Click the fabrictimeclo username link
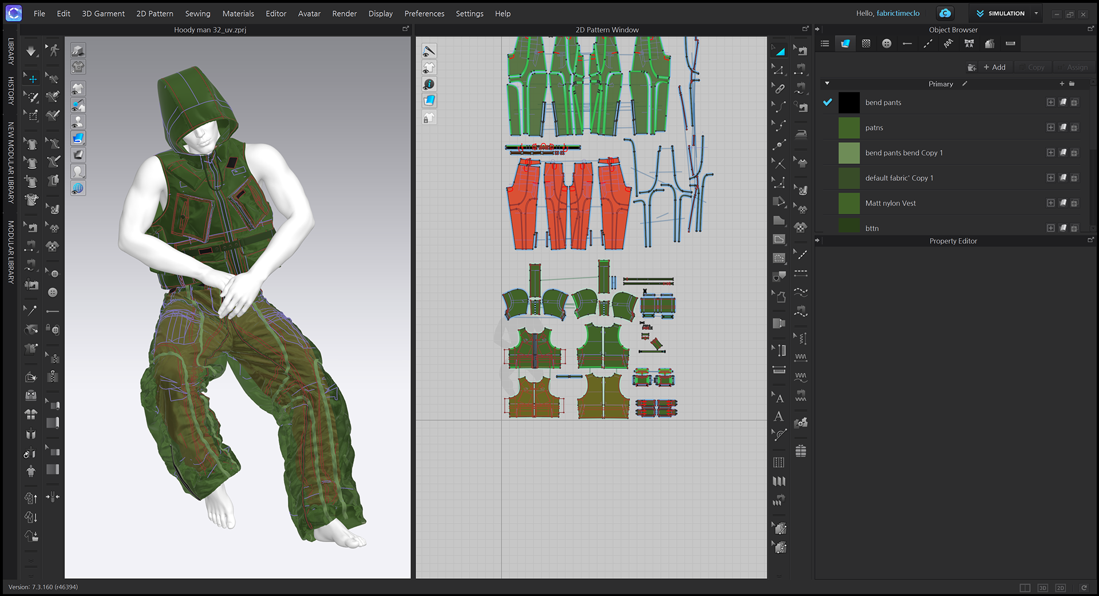The image size is (1099, 596). click(x=898, y=14)
